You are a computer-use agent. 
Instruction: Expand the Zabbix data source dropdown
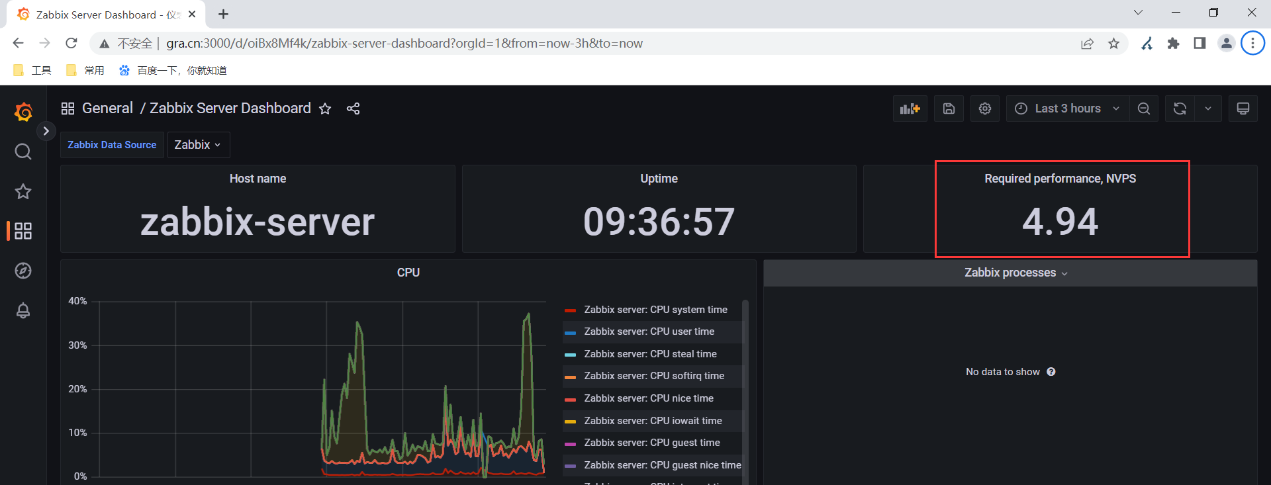coord(198,145)
